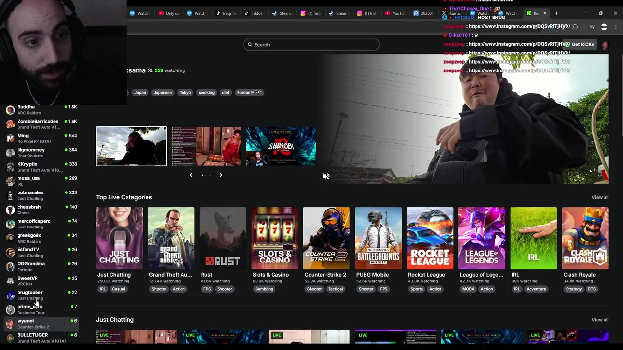The height and width of the screenshot is (350, 623).
Task: Open ZombieBarricades avatar in sidebar
Action: 10,124
